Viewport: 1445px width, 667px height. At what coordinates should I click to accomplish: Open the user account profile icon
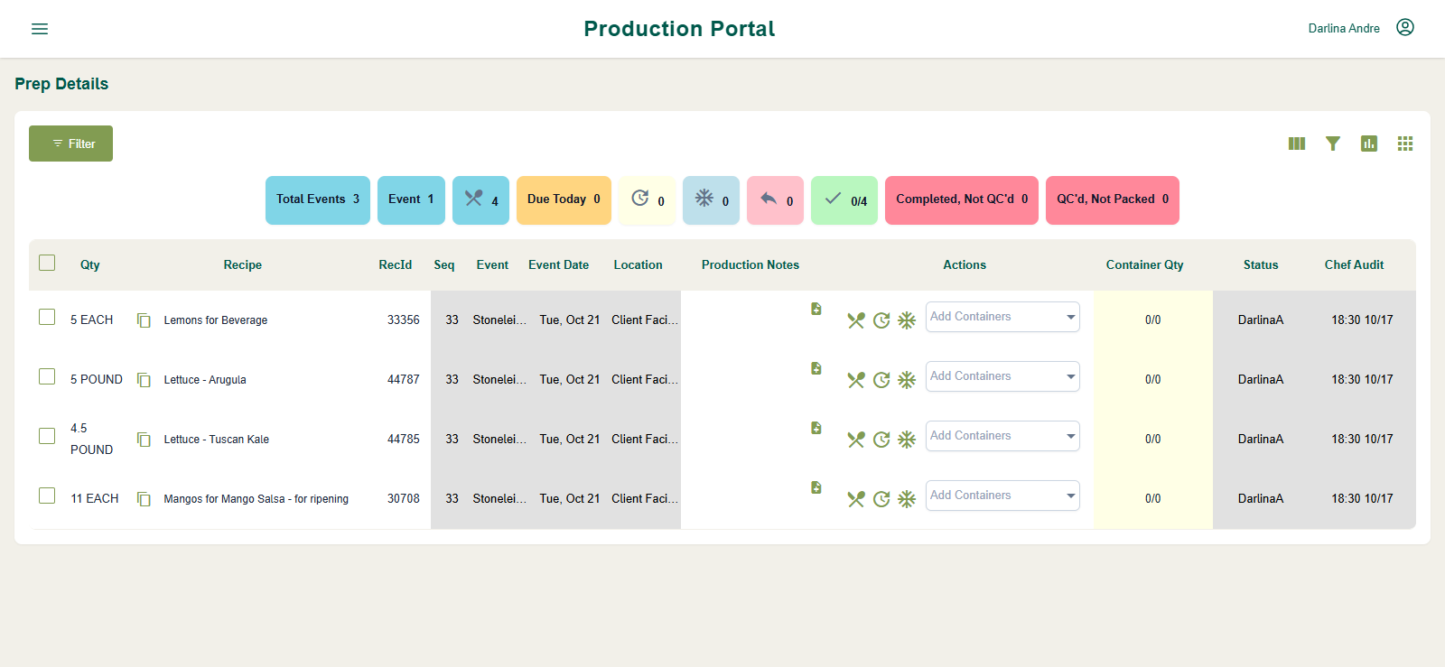pos(1405,27)
